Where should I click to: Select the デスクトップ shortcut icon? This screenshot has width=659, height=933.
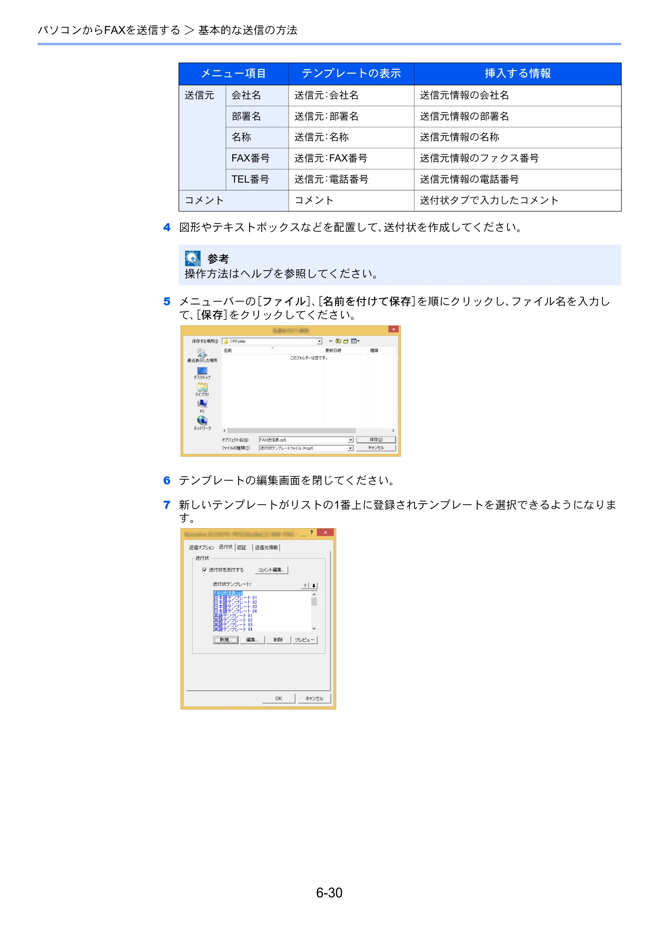(202, 371)
